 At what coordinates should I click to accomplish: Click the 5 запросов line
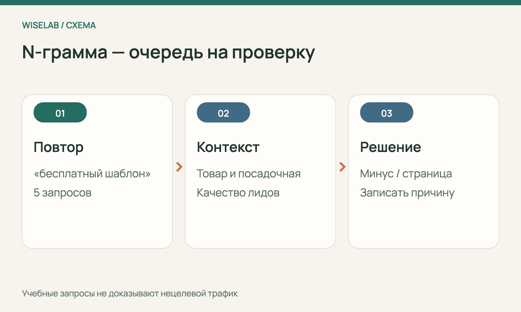(x=63, y=193)
